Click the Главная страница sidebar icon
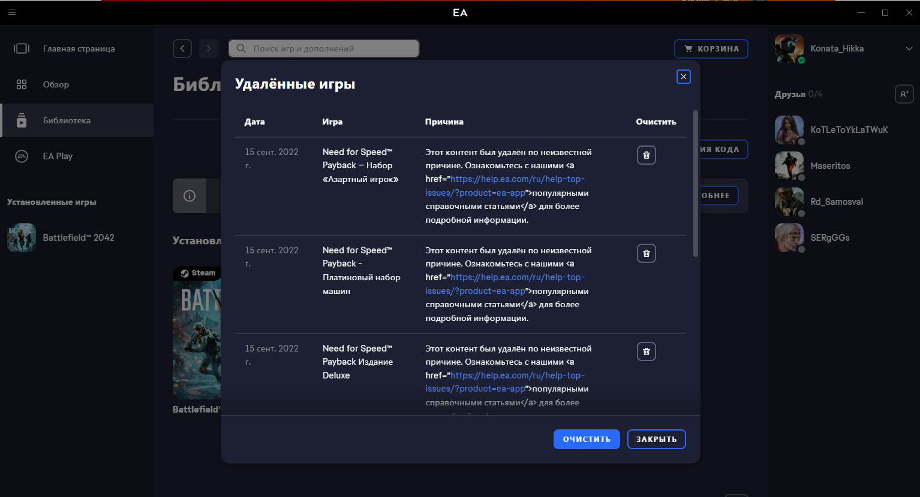Screen dimensions: 920x497 (22, 49)
